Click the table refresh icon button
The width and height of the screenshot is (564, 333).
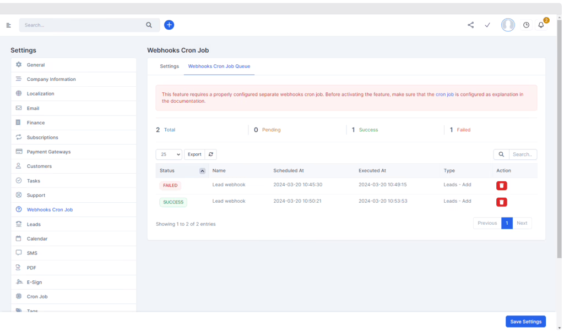(x=211, y=154)
